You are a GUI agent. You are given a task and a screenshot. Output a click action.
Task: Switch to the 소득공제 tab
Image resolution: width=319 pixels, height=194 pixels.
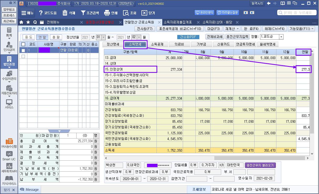(x=157, y=44)
